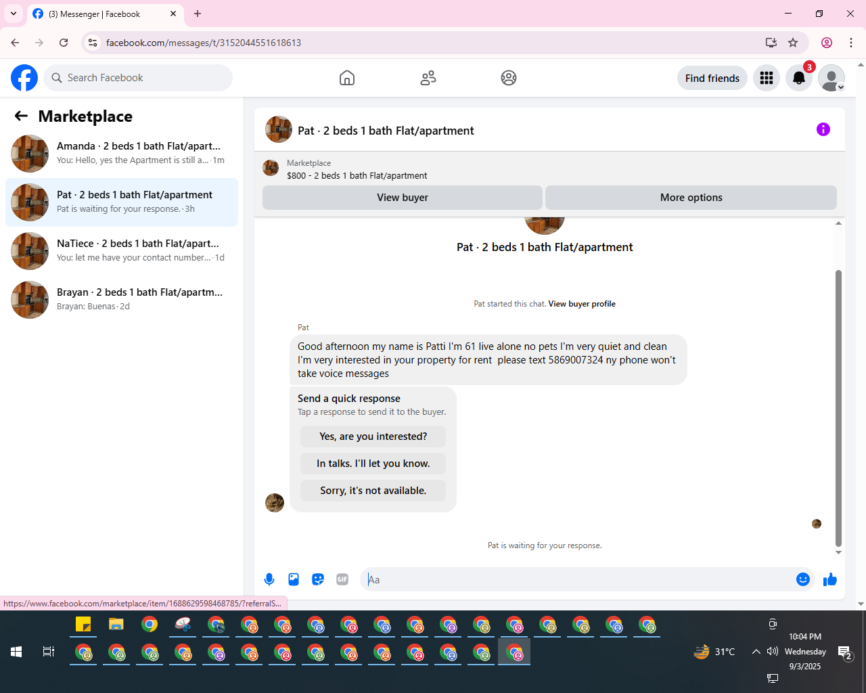866x693 pixels.
Task: Send quick reply 'Yes, are you interested?'
Action: [373, 437]
